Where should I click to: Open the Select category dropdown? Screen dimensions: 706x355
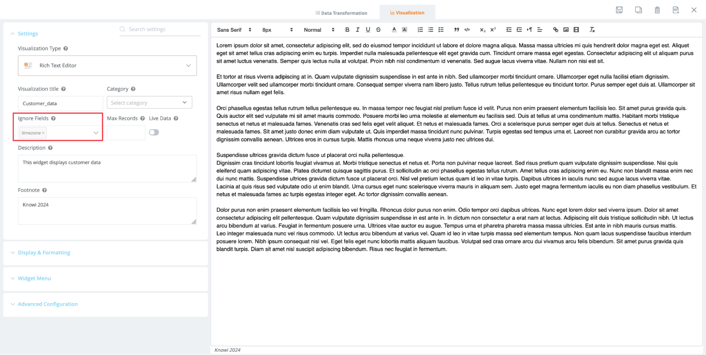(149, 103)
